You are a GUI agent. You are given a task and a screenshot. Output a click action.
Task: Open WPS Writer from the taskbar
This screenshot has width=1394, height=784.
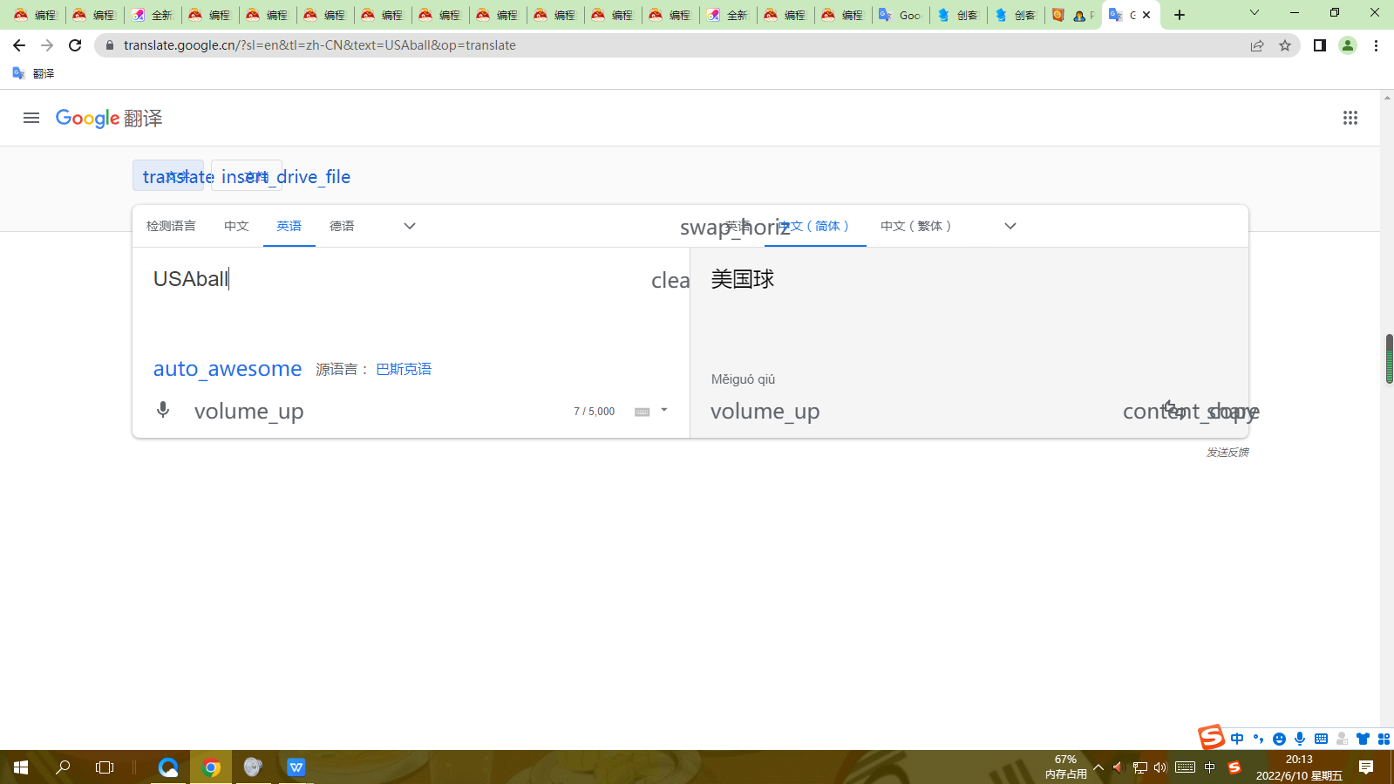(296, 767)
